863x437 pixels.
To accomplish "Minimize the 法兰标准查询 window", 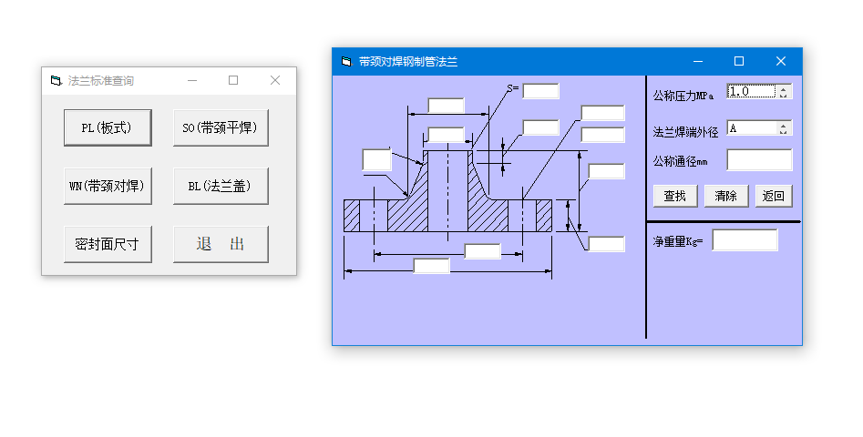I will pyautogui.click(x=192, y=81).
